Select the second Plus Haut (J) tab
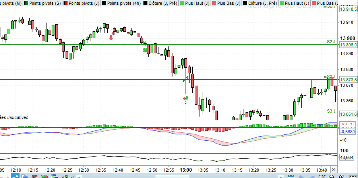 (x=294, y=3)
